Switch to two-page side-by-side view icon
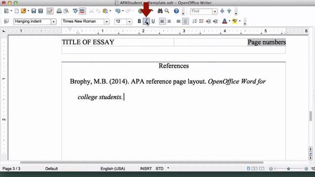This screenshot has width=315, height=177. click(x=254, y=168)
